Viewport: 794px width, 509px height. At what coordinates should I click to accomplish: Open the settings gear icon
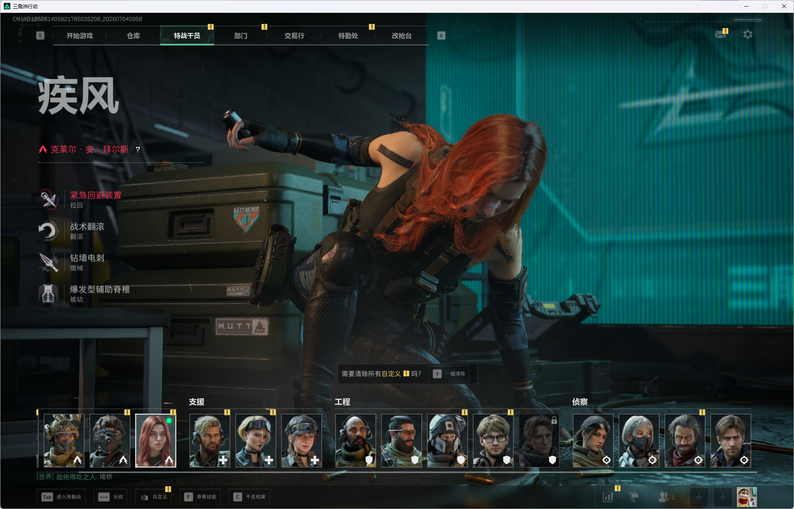click(748, 34)
